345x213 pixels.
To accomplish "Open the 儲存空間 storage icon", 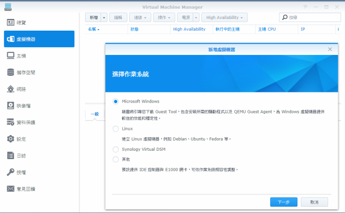I will coord(10,72).
